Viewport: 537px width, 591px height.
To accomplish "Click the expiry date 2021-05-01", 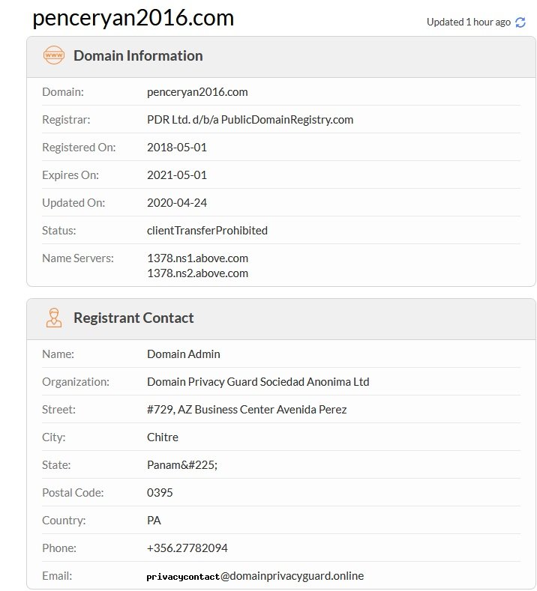I will click(x=177, y=175).
